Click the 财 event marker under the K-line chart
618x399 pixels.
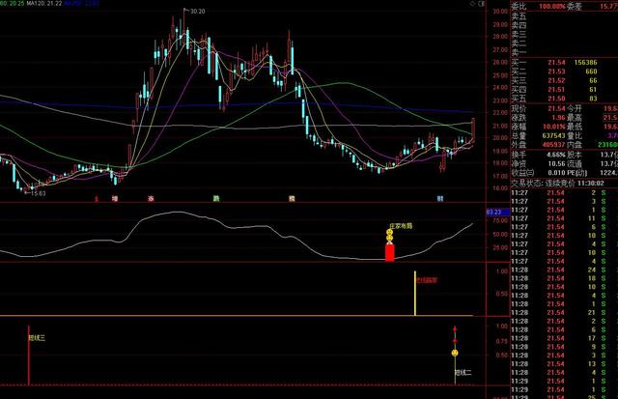[439, 198]
